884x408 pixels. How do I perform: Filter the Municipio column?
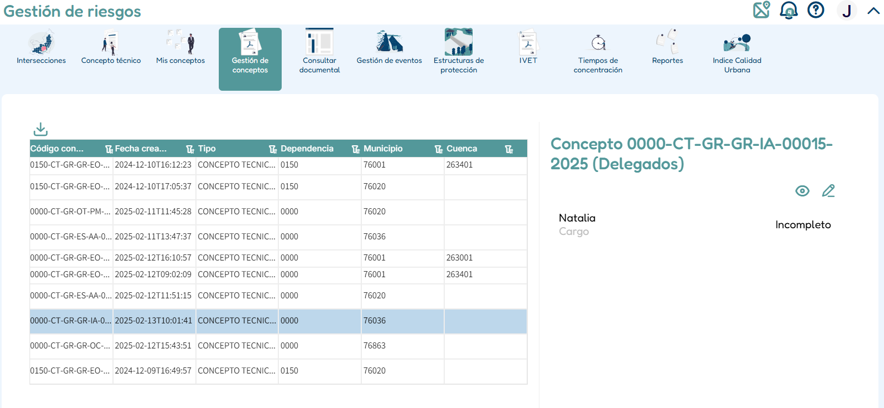pos(439,149)
